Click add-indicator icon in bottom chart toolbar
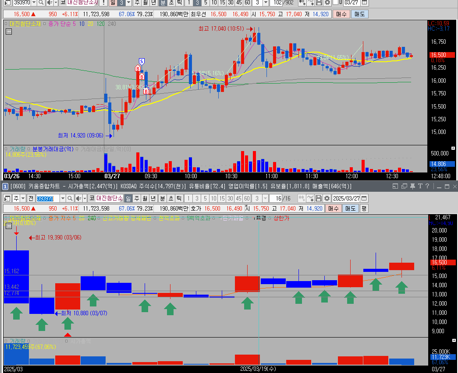Image resolution: width=458 pixels, height=373 pixels. pos(310,198)
